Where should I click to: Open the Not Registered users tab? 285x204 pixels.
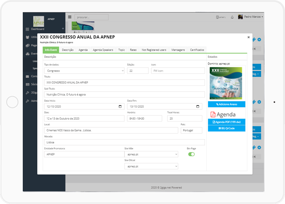[154, 50]
